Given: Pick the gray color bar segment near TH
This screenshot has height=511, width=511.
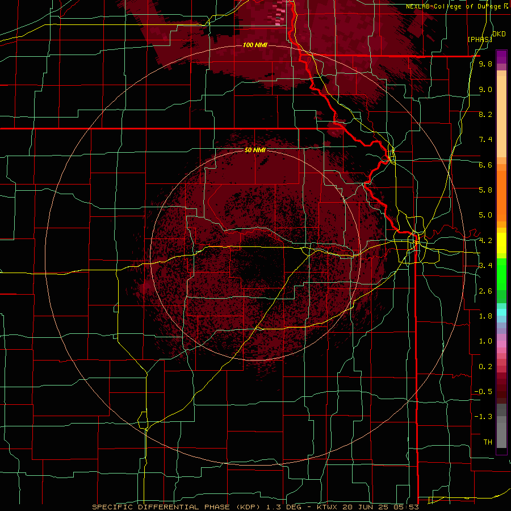Looking at the screenshot, I should click(501, 437).
